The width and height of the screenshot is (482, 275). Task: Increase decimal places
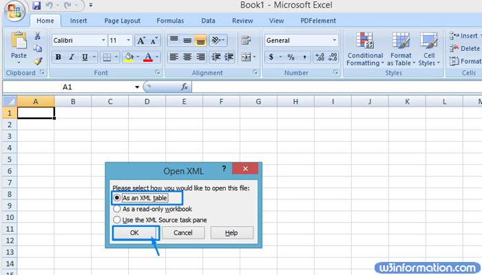[x=319, y=57]
